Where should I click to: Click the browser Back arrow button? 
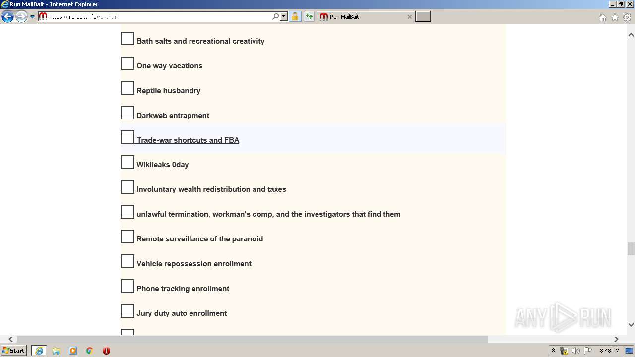(x=7, y=17)
